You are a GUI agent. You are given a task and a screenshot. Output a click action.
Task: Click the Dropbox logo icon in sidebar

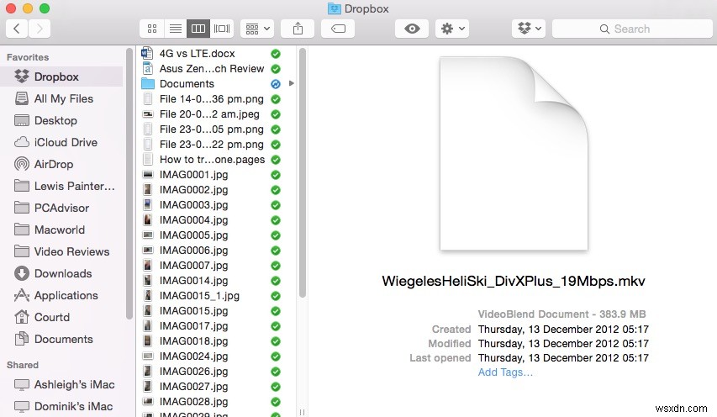pyautogui.click(x=22, y=77)
